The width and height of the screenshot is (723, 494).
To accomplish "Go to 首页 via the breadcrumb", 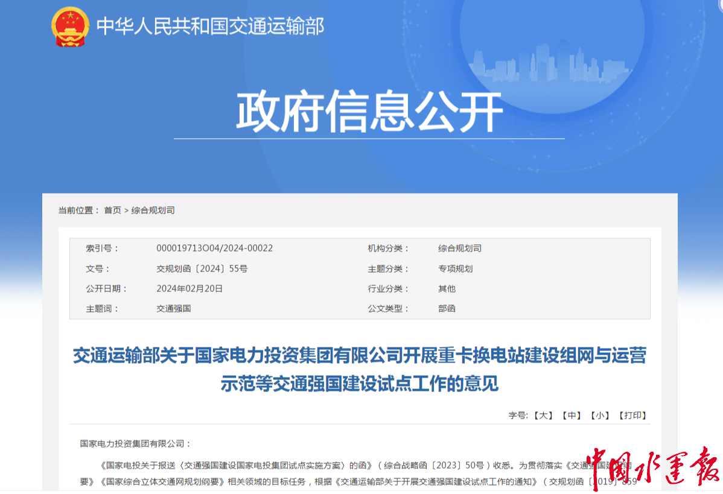I will [112, 211].
